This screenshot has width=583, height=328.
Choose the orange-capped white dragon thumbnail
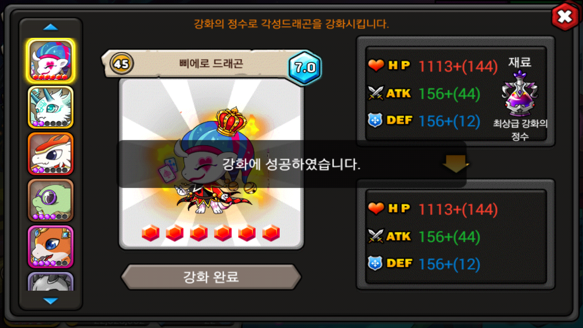[x=51, y=154]
